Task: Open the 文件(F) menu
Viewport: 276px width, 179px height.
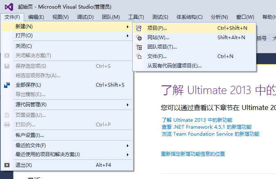Action: pyautogui.click(x=12, y=17)
